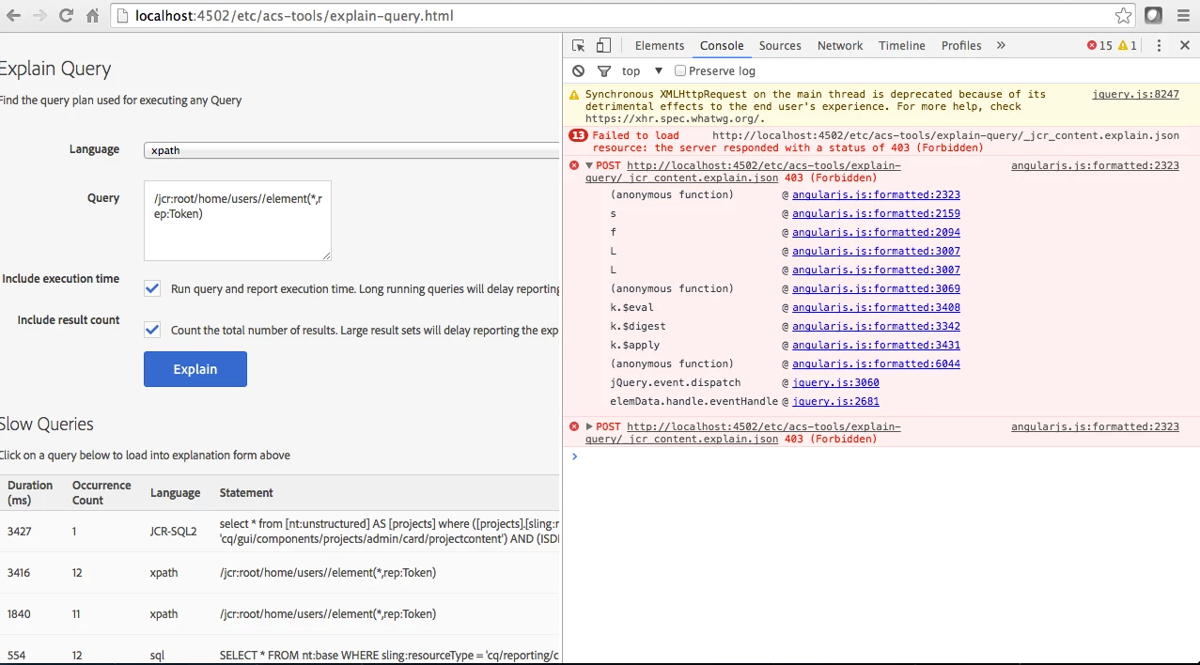
Task: Switch to the Profiles tab
Action: pyautogui.click(x=961, y=45)
